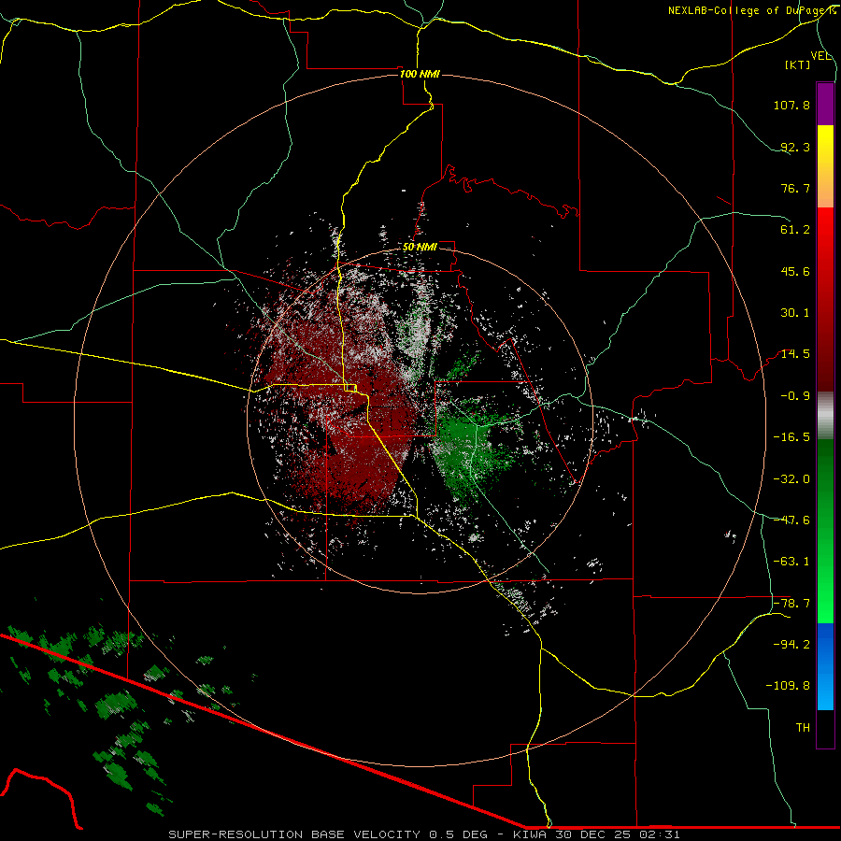The height and width of the screenshot is (841, 841).
Task: Click the 107.8 value on velocity scale
Action: [x=791, y=105]
